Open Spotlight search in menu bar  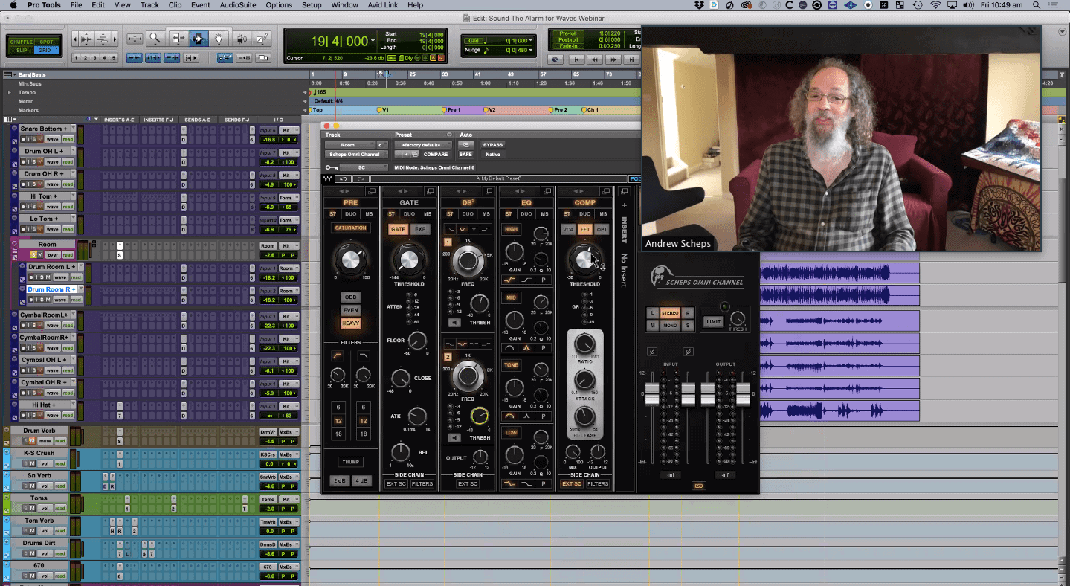click(x=1038, y=5)
